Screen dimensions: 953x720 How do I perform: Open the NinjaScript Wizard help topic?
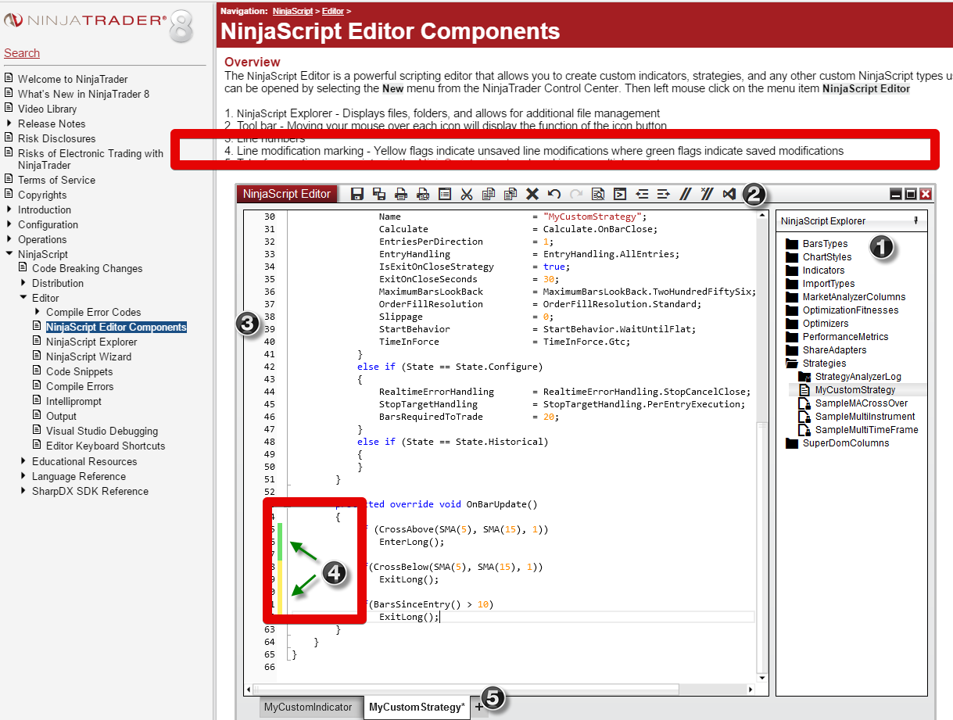(88, 356)
